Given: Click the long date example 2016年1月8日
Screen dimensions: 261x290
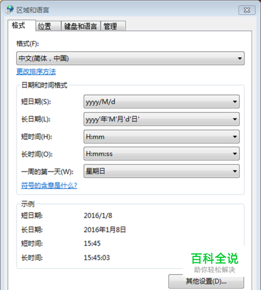Looking at the screenshot, I should pos(105,230).
